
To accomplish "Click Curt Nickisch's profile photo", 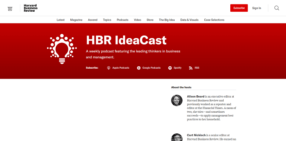I will coord(177,137).
